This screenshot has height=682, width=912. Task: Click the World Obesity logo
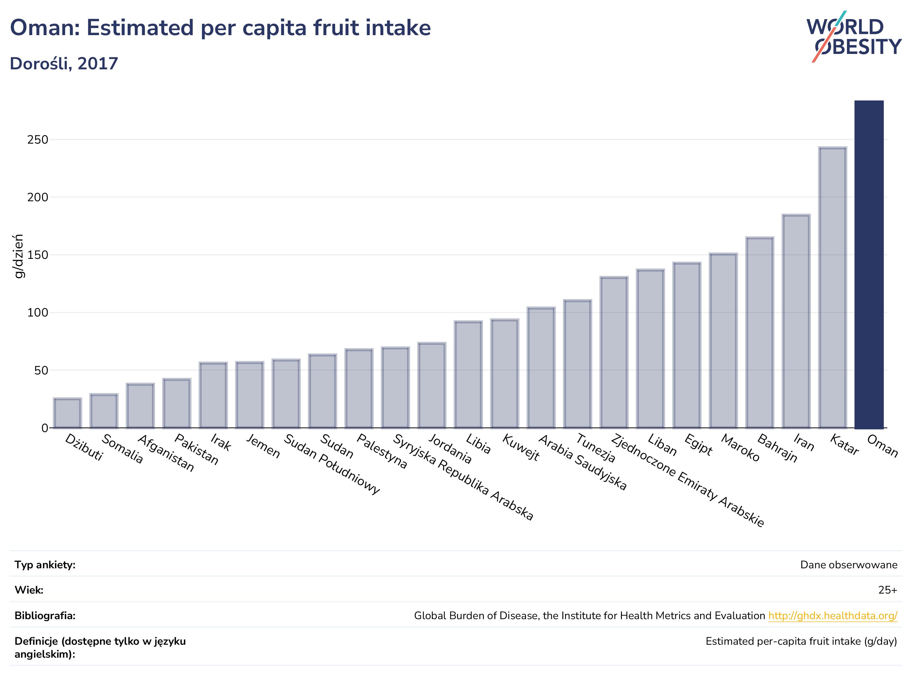point(854,36)
